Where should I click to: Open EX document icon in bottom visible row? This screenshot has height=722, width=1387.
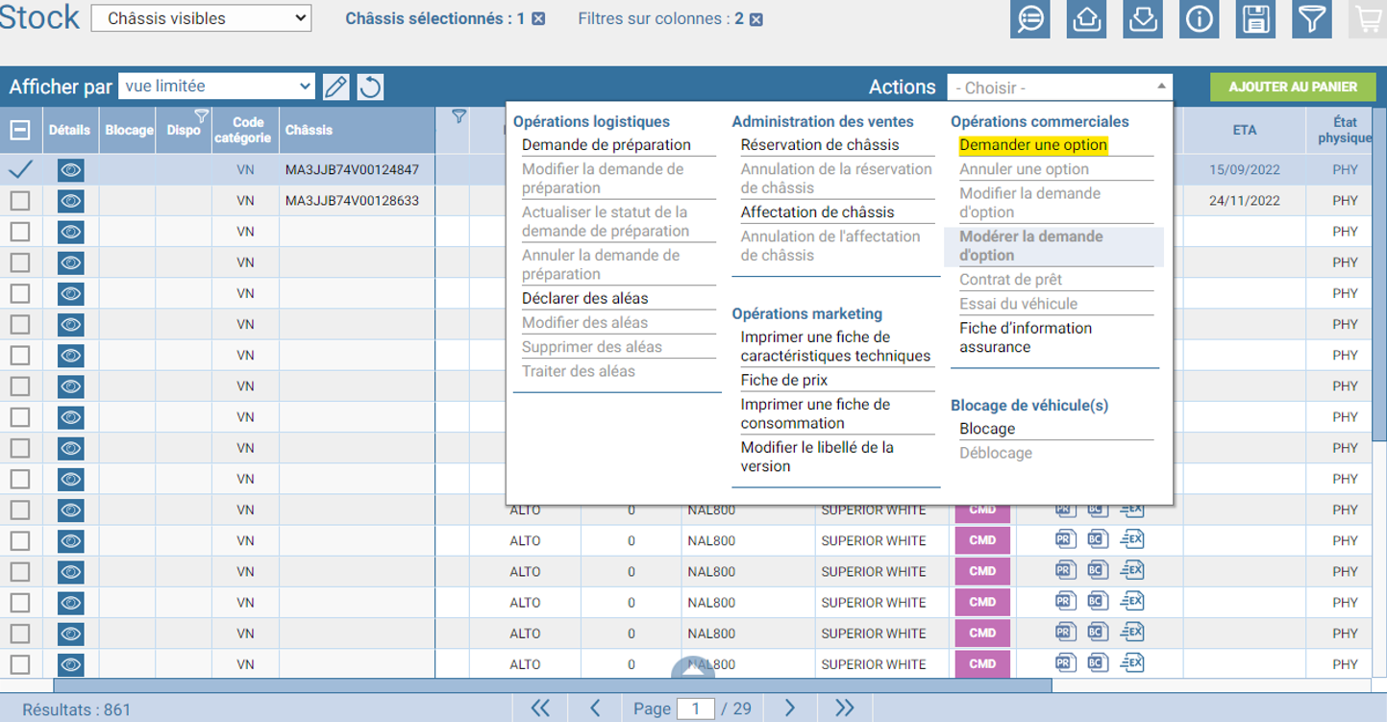[x=1132, y=662]
